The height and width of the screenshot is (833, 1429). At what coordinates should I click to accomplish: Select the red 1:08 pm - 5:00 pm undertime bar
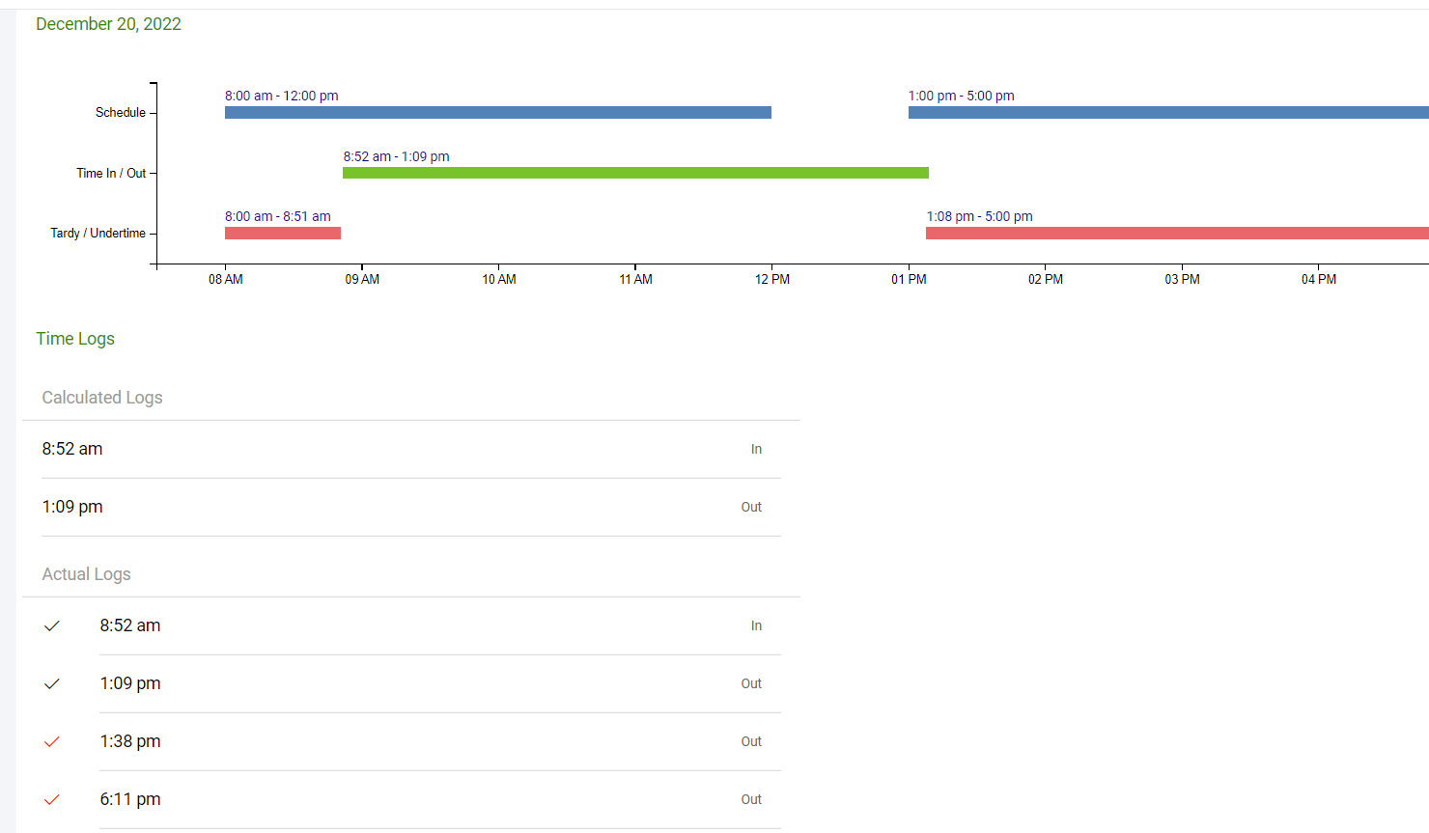(1176, 233)
